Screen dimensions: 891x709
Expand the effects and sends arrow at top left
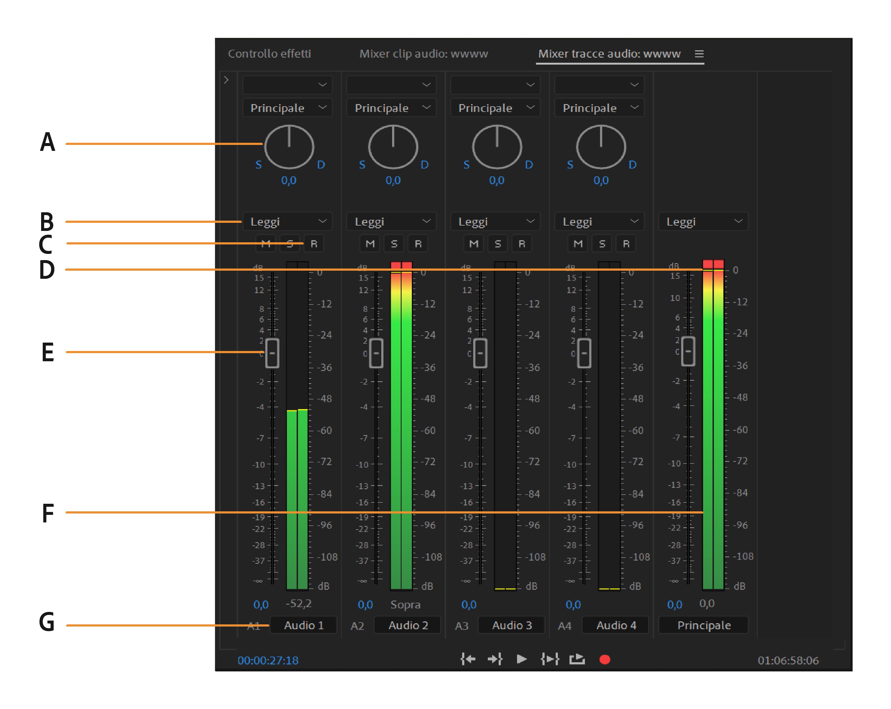226,80
